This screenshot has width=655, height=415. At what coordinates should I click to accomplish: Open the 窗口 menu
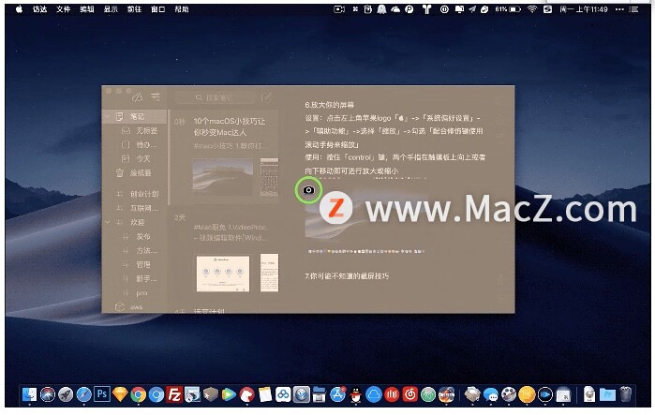[158, 9]
